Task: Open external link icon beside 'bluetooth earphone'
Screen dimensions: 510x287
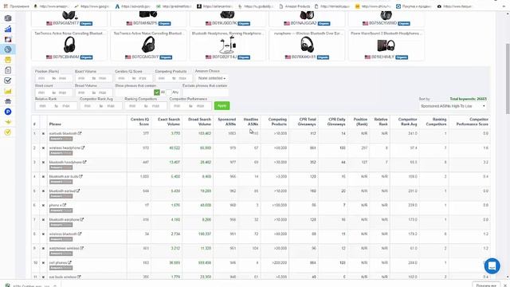Action: (82, 219)
